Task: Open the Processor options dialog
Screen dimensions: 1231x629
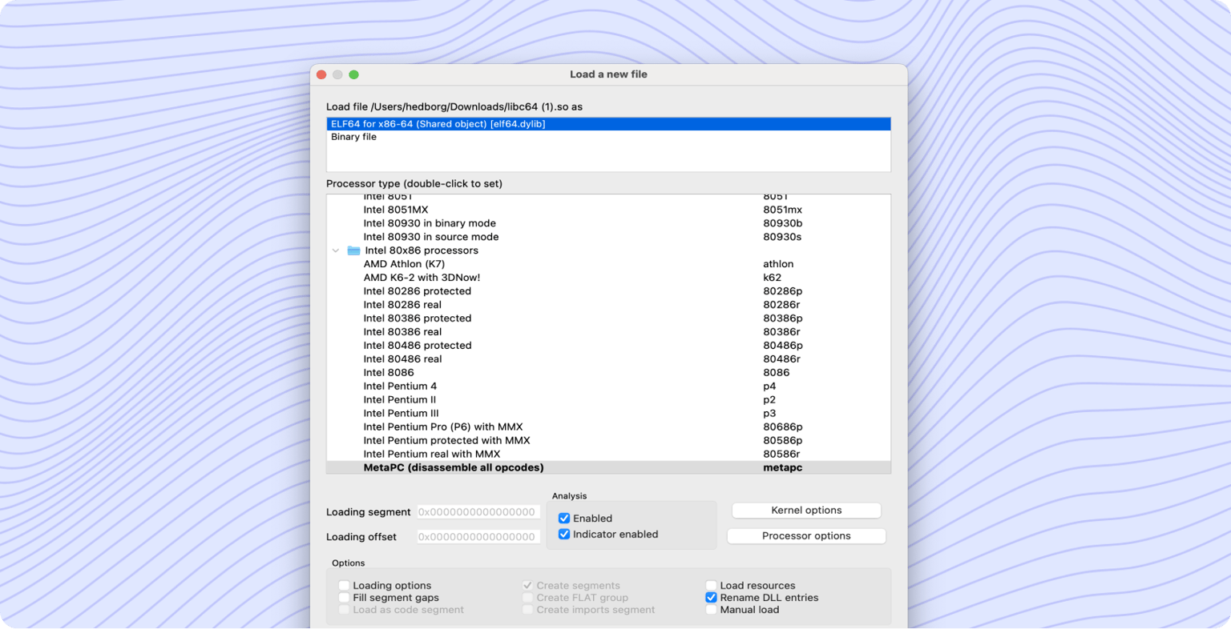Action: 805,535
